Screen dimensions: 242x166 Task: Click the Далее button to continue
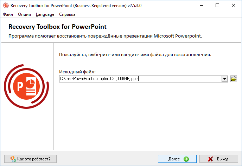(177, 159)
